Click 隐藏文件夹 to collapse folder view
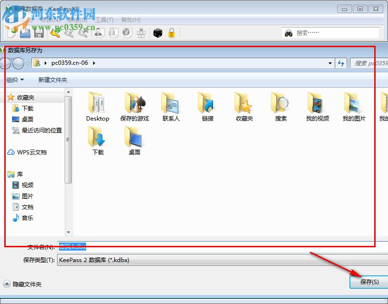The width and height of the screenshot is (388, 304). coord(22,284)
